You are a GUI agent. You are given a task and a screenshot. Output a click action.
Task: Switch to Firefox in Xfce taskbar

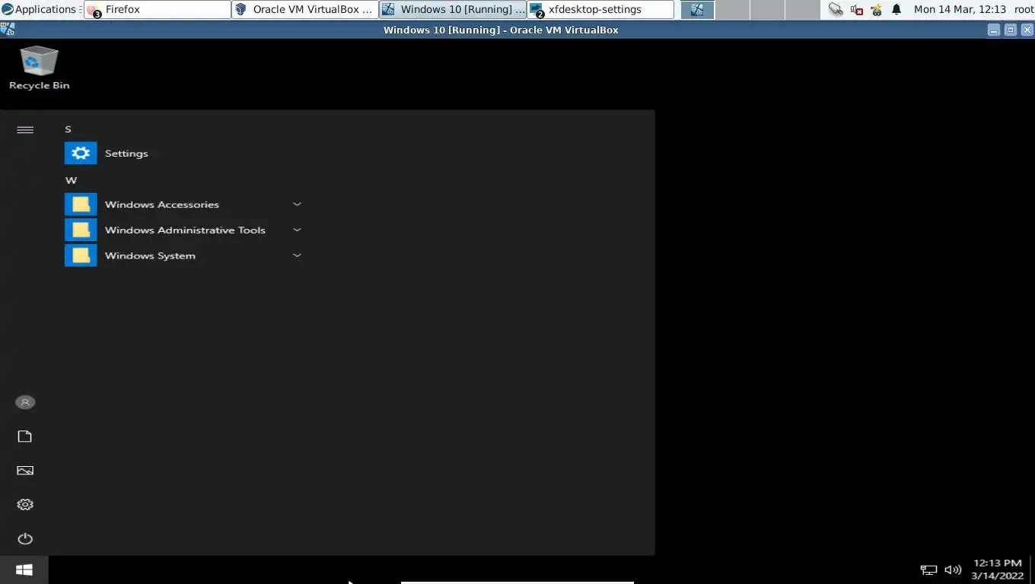point(158,10)
